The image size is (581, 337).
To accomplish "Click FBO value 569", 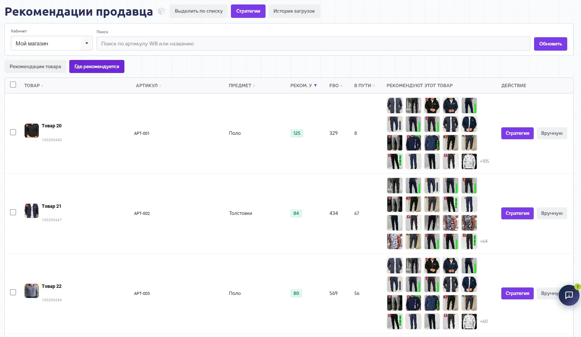I will click(x=334, y=293).
